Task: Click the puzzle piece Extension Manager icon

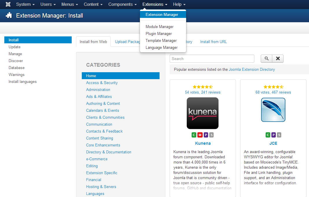Action: (x=9, y=15)
